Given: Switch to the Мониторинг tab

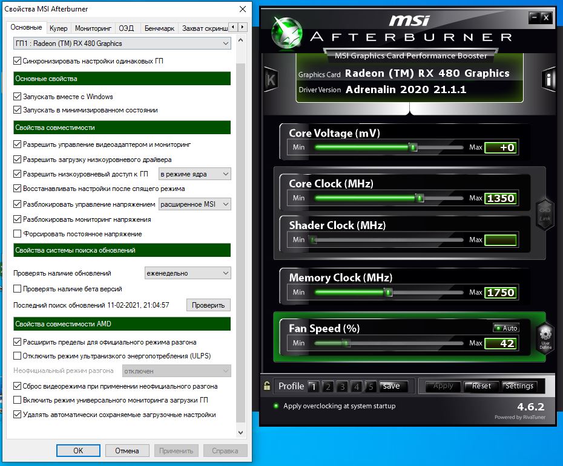Looking at the screenshot, I should 93,28.
